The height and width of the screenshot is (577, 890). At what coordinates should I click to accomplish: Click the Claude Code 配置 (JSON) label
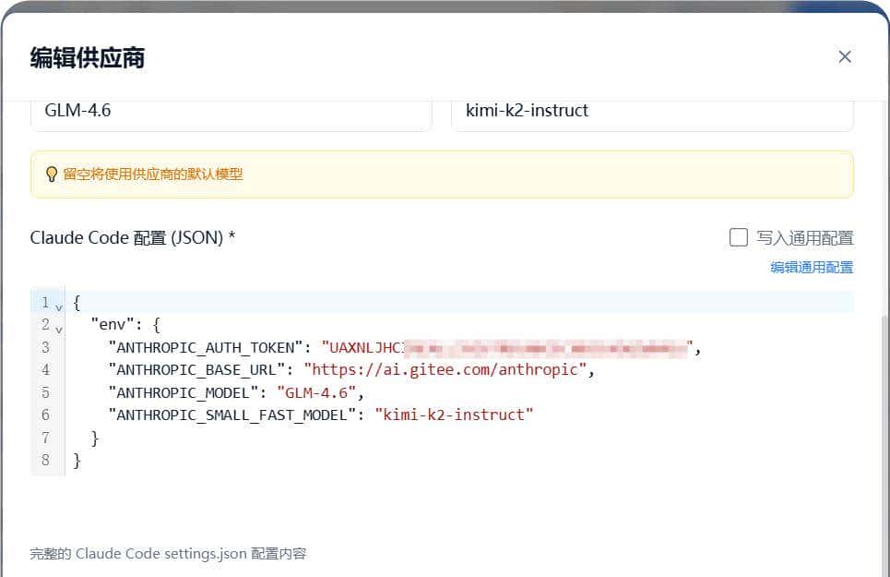(x=132, y=238)
